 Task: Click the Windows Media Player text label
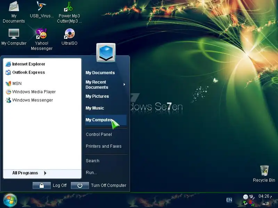point(34,92)
